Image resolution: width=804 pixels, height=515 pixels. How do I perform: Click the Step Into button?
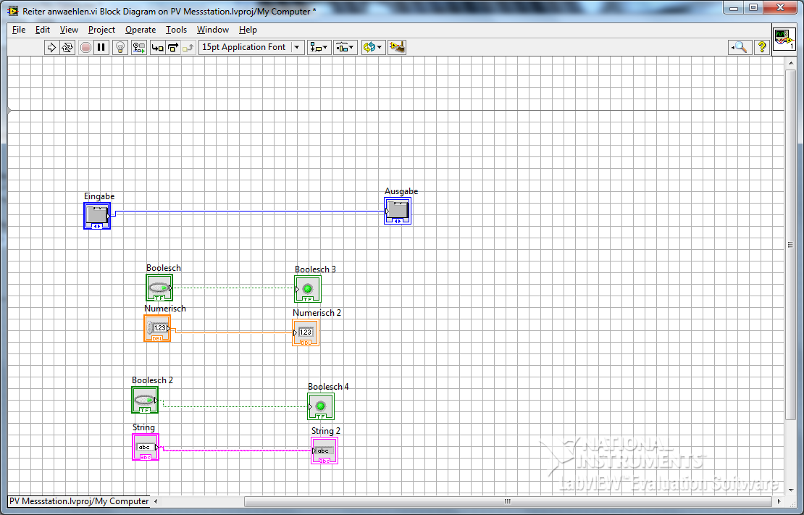tap(158, 48)
